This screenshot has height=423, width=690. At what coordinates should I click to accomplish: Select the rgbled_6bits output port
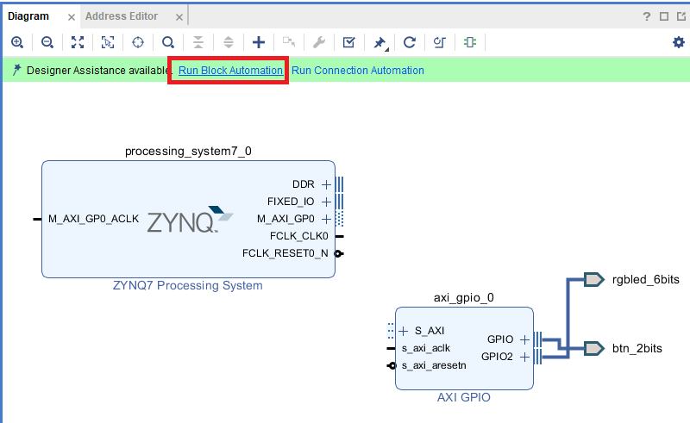(x=593, y=279)
